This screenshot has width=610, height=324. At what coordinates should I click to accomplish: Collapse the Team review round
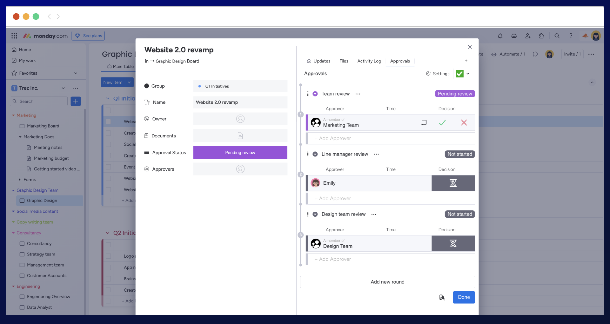315,94
